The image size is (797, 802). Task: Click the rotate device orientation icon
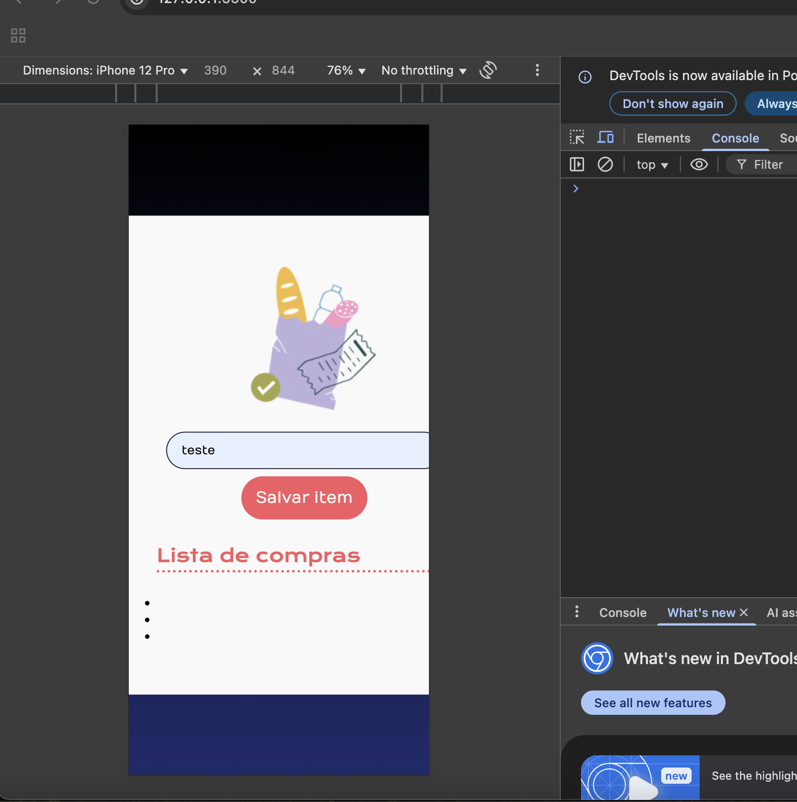click(x=488, y=70)
